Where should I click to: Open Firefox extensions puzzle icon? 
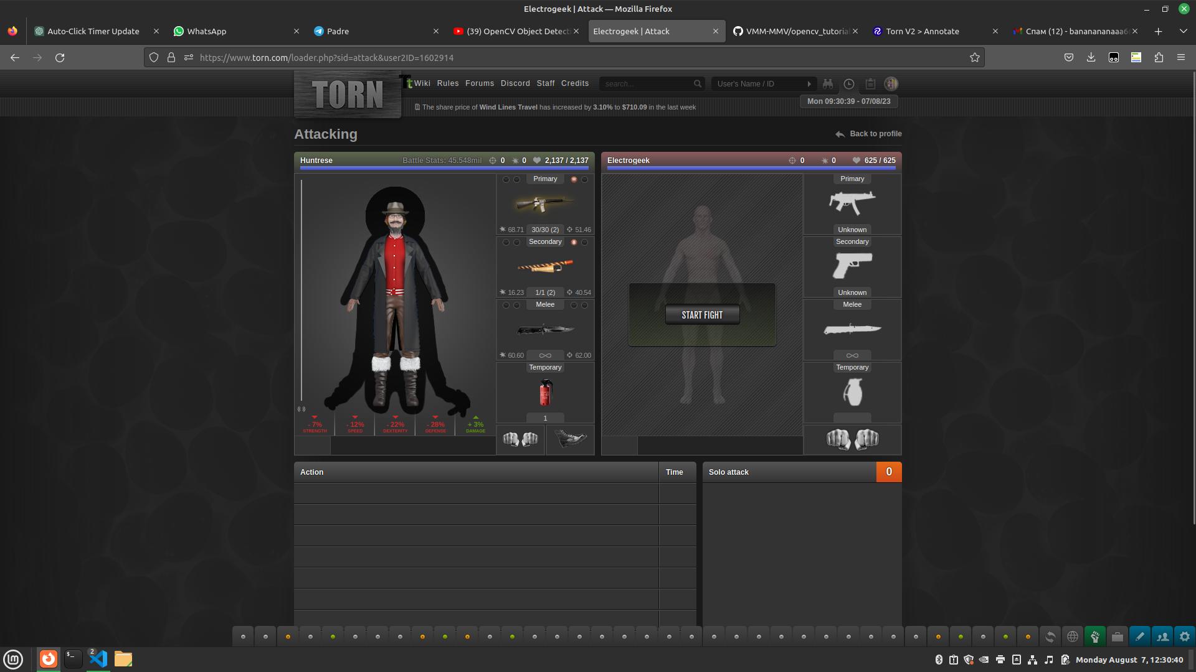[x=1158, y=57]
